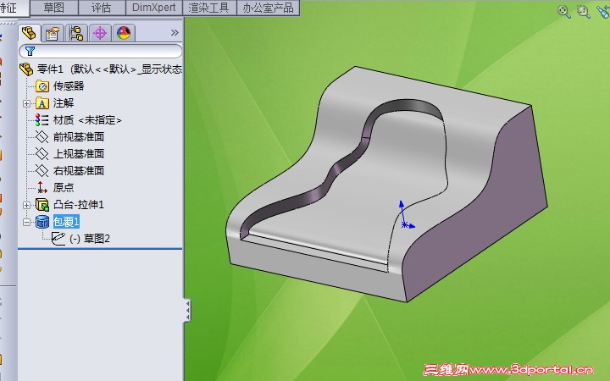The width and height of the screenshot is (610, 381).
Task: Collapse the 包覆1 wrap feature
Action: tap(26, 222)
